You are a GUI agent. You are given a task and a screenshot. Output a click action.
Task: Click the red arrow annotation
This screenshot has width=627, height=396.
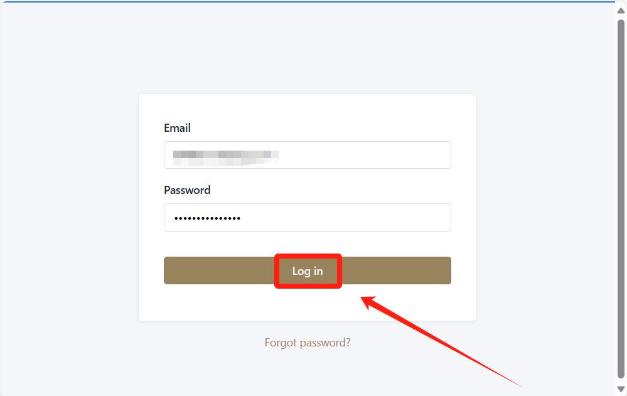pos(439,339)
